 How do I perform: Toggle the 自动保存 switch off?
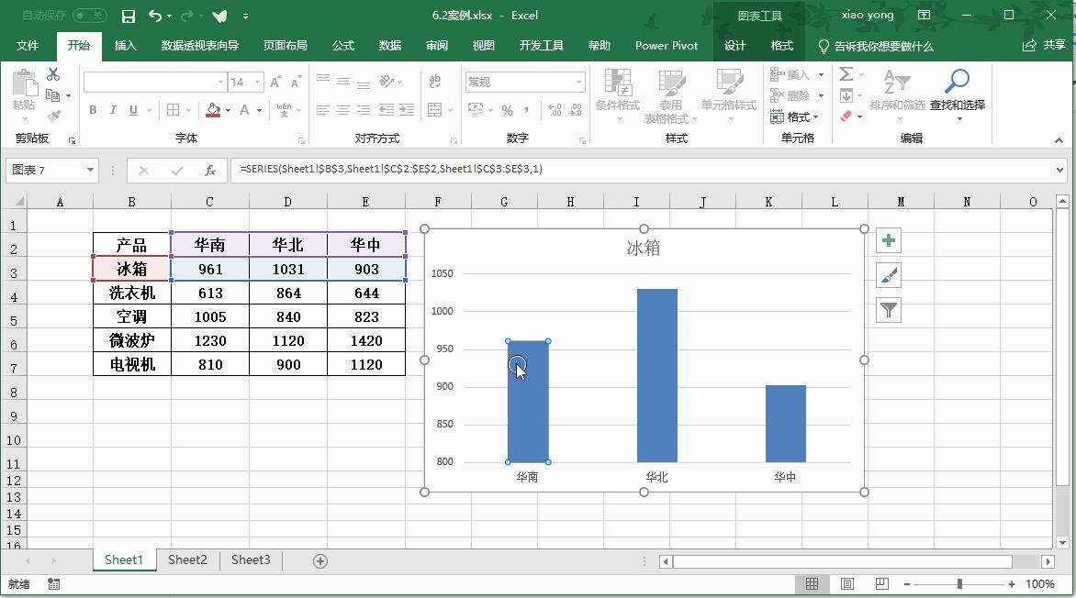92,16
